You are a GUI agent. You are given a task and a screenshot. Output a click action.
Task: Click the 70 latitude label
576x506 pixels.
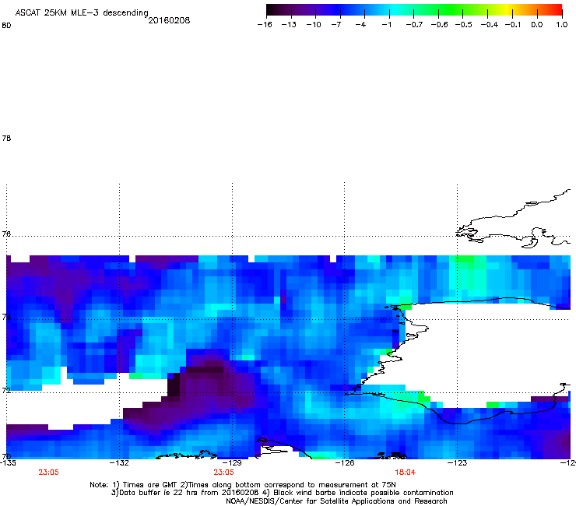[6, 456]
